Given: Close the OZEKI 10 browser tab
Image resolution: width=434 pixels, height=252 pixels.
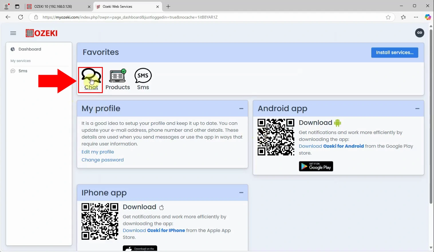Looking at the screenshot, I should pyautogui.click(x=89, y=7).
